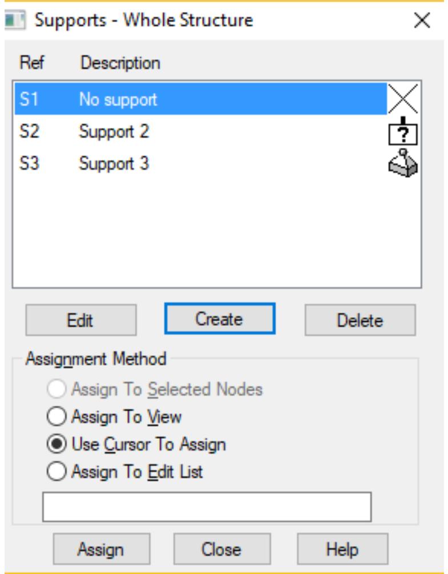448x574 pixels.
Task: Click the Support 3 pinned support icon
Action: coord(405,163)
